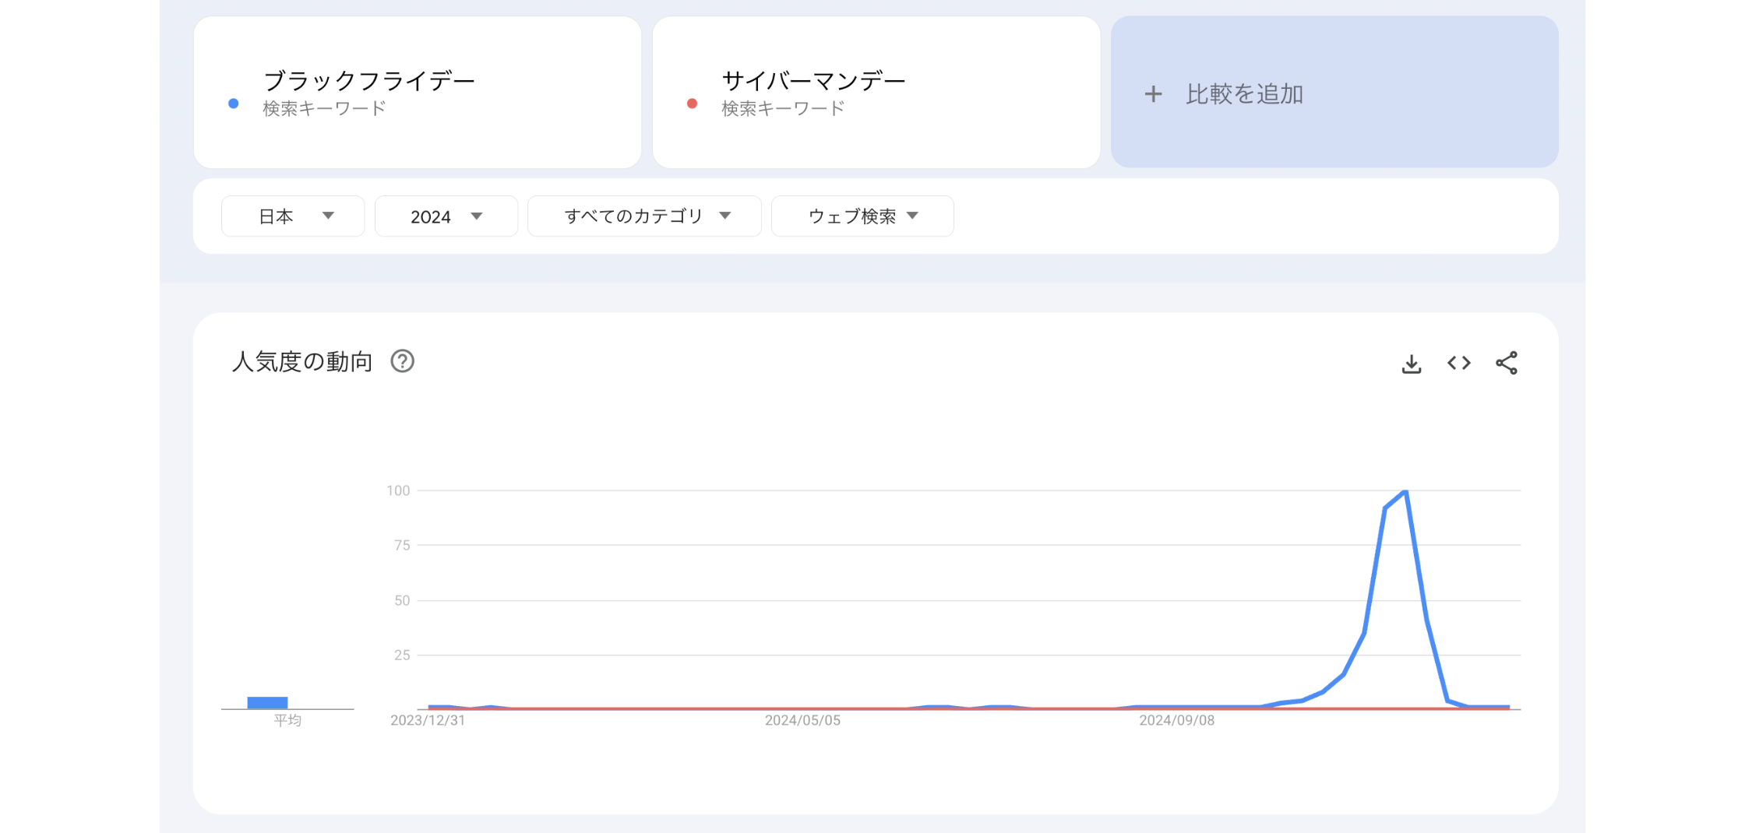Click the 人気度の動向 section title

click(302, 361)
